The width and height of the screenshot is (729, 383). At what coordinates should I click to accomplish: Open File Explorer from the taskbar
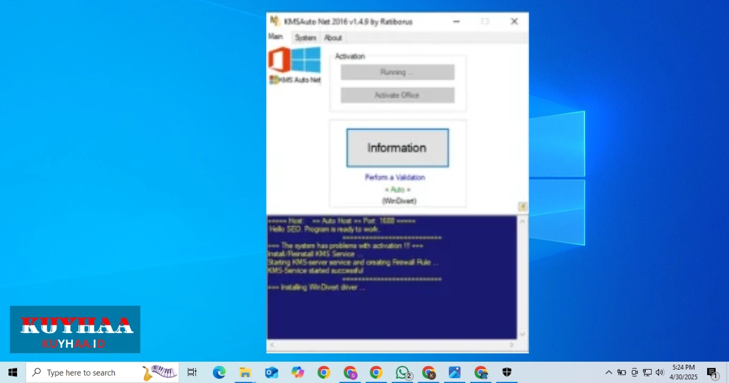click(x=245, y=373)
